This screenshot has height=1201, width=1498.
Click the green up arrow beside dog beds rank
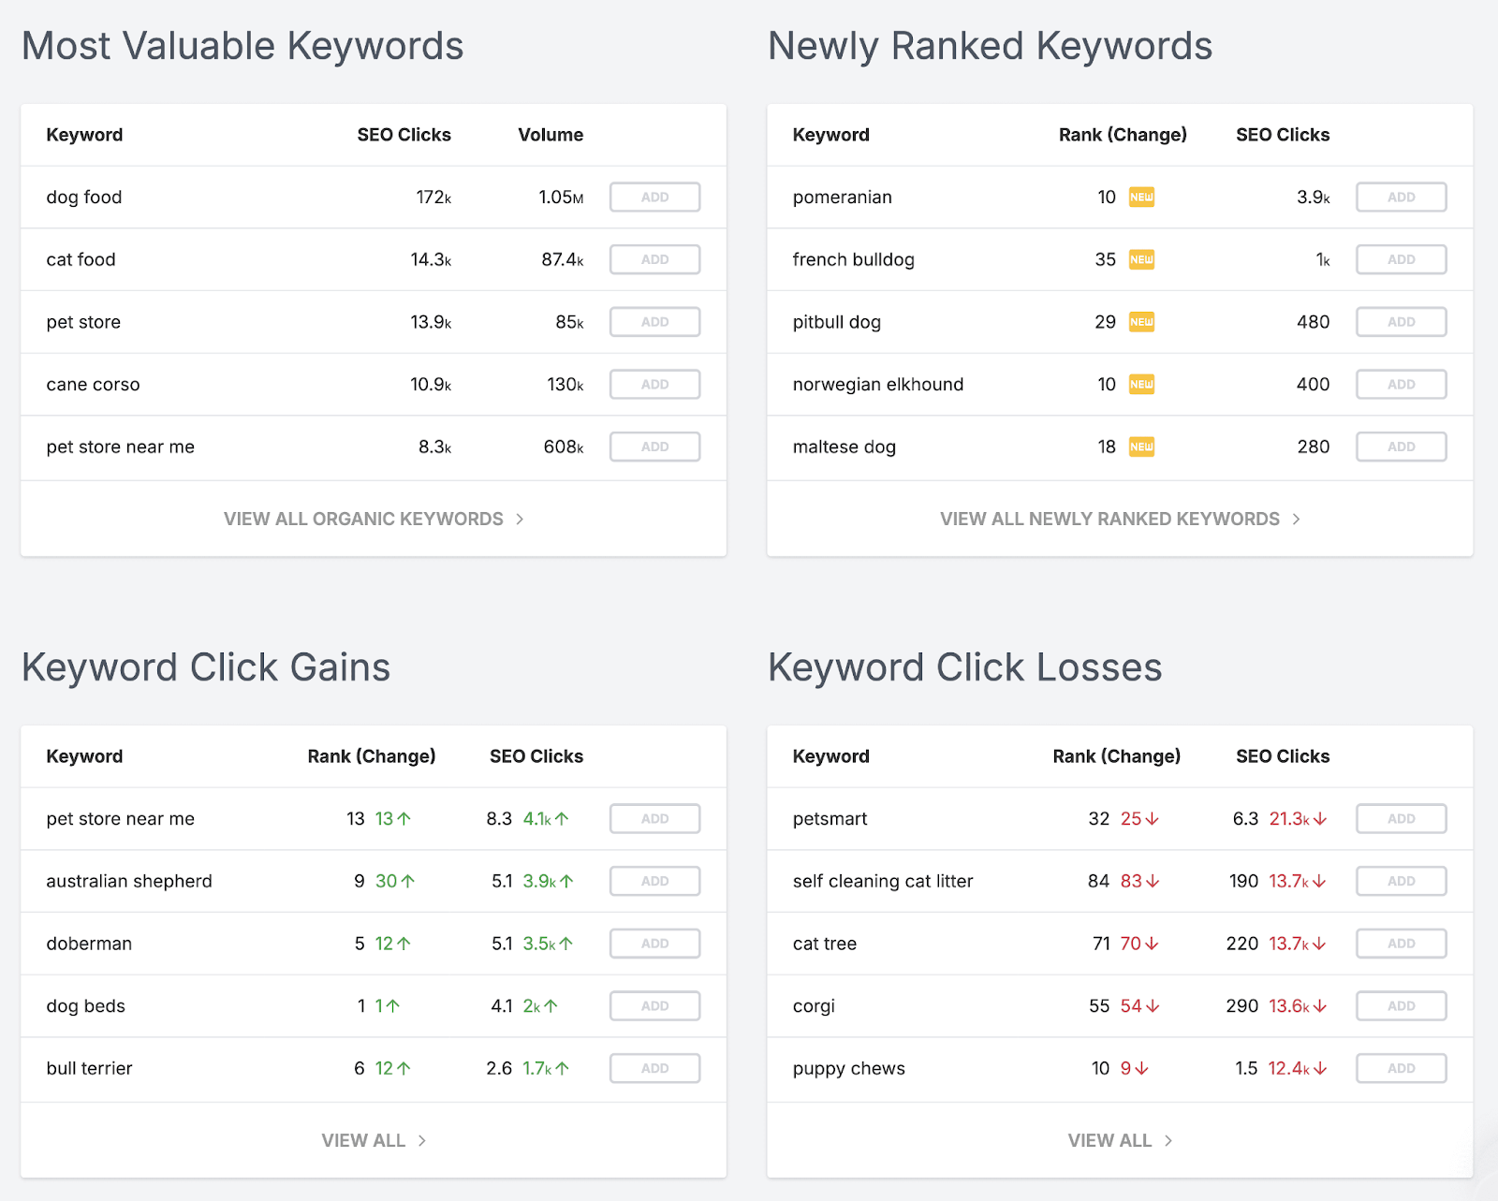392,1005
